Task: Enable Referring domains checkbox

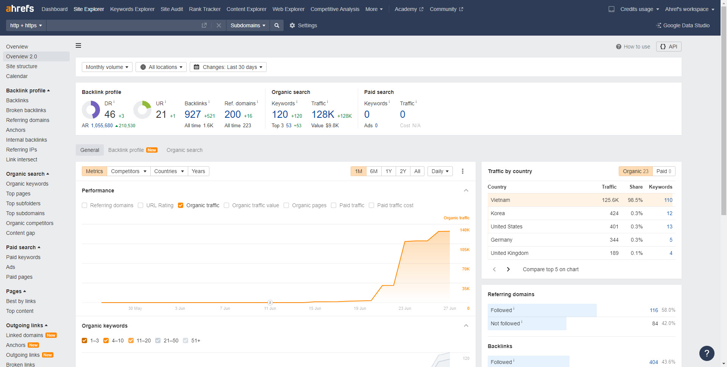Action: click(x=84, y=205)
